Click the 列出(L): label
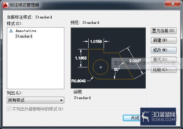Viewport: 183px width, 129px height. coord(15,93)
